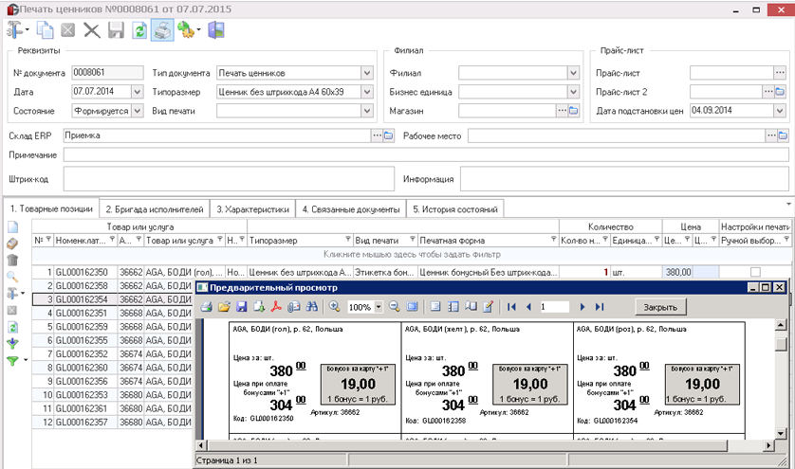Click the magnifier search icon in grid sidebar
This screenshot has height=469, width=795.
(x=12, y=277)
